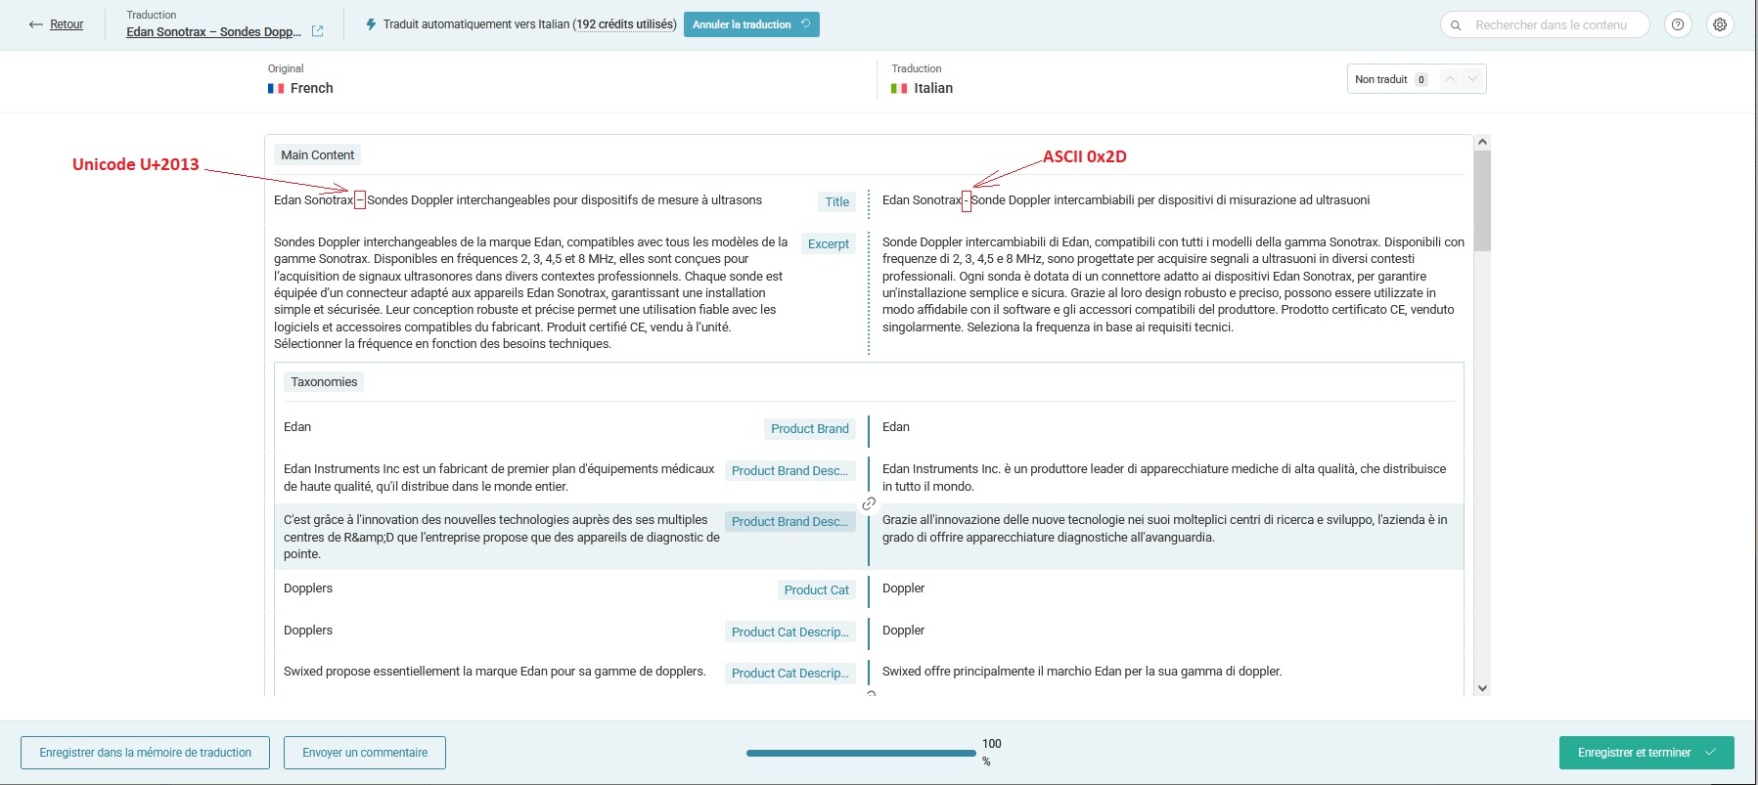Image resolution: width=1758 pixels, height=785 pixels.
Task: Click Envoyer un commentaire button
Action: coord(365,753)
